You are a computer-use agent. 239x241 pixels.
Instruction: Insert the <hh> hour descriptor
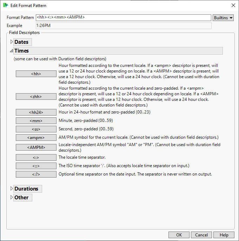click(36, 74)
